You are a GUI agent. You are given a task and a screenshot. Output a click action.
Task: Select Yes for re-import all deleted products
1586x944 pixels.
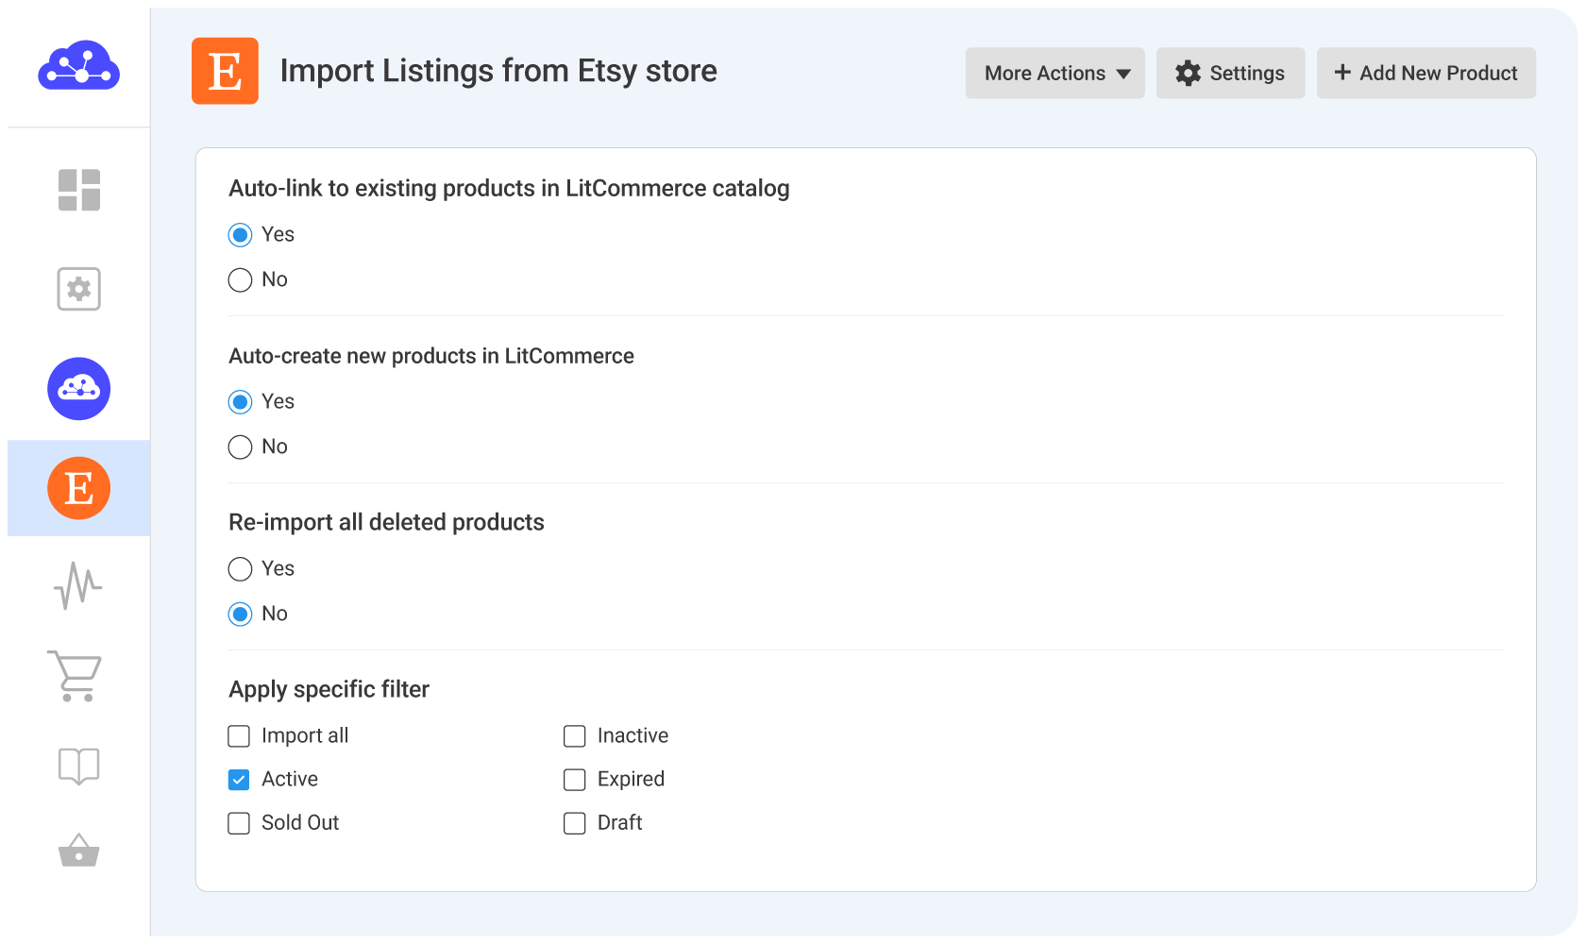[241, 568]
